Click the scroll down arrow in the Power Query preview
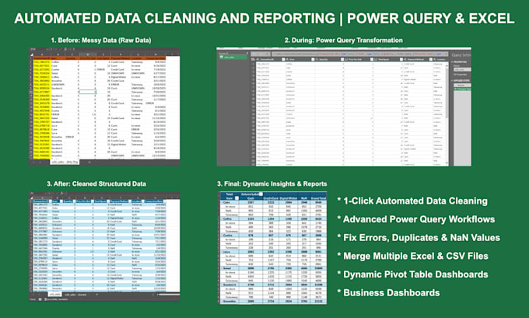The height and width of the screenshot is (318, 529). pos(447,163)
